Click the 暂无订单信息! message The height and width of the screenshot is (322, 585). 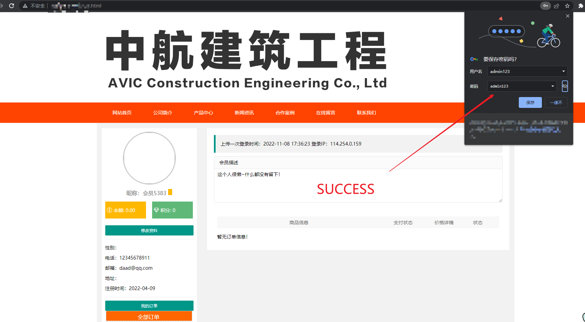[233, 237]
